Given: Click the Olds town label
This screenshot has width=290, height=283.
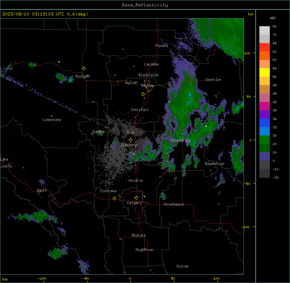Looking at the screenshot, I should point(131,132).
